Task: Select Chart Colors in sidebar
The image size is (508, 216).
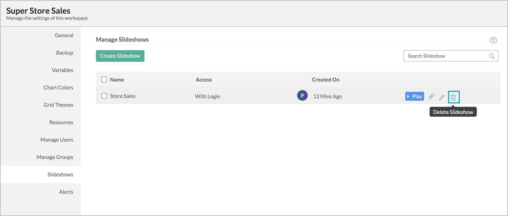Action: click(58, 88)
